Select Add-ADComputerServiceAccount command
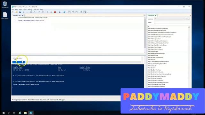 [x=157, y=31]
